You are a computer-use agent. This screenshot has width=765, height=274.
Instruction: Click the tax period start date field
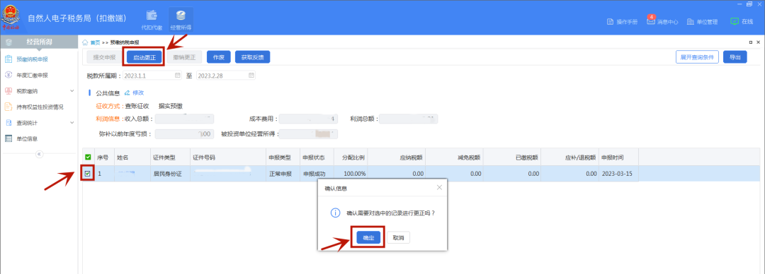point(152,76)
